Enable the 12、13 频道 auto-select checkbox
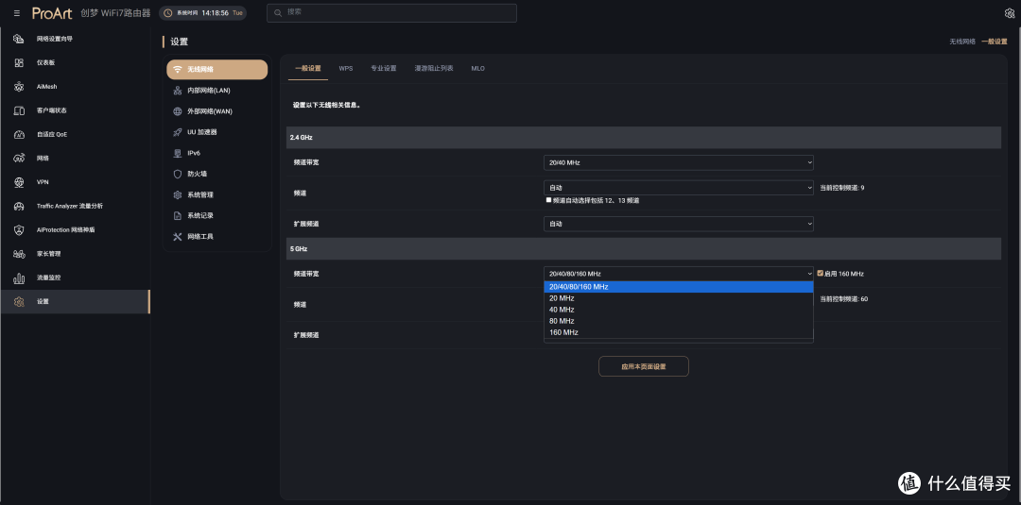The height and width of the screenshot is (505, 1021). click(x=549, y=200)
